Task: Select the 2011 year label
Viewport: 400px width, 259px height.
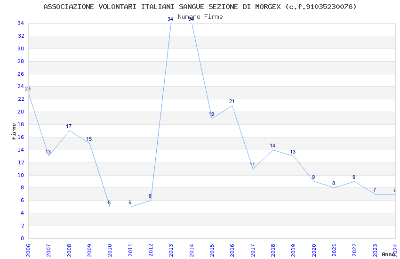Action: (x=130, y=250)
